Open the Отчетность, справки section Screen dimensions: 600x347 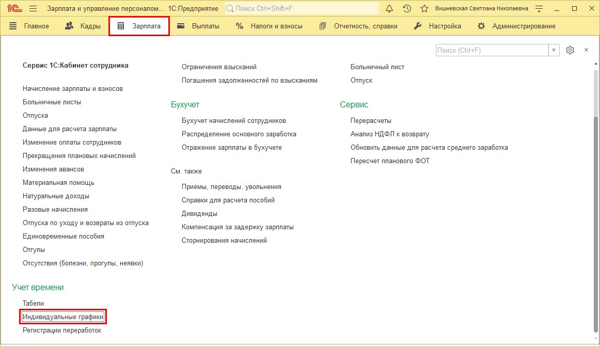coord(358,26)
